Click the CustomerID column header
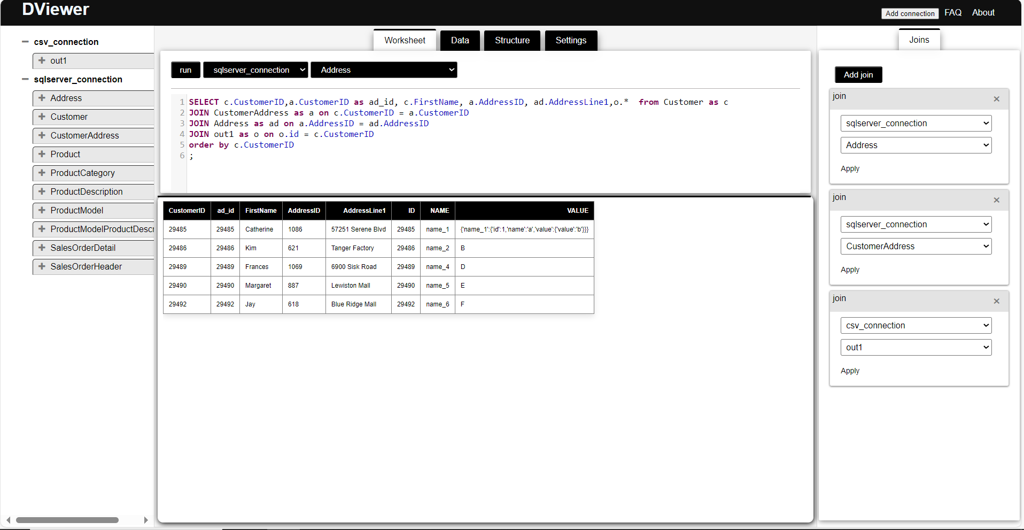 [x=187, y=211]
